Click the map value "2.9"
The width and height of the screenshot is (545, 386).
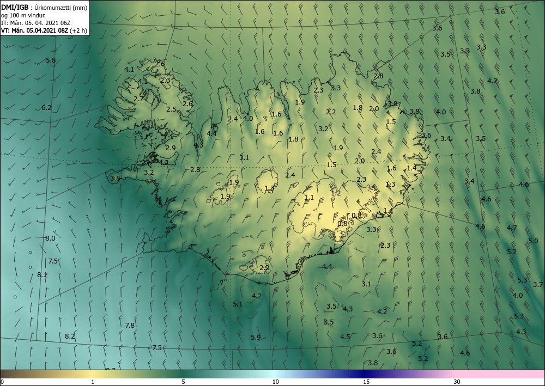(x=171, y=148)
